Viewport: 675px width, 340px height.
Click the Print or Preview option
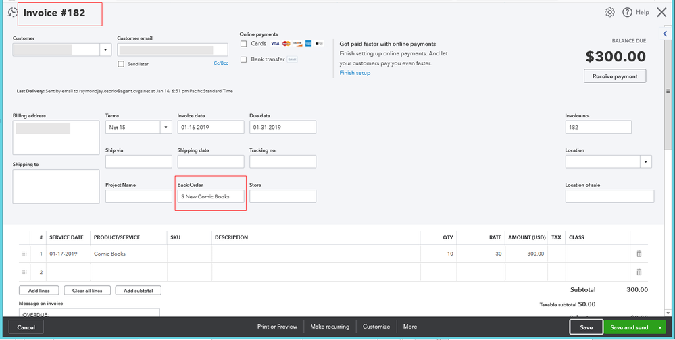[277, 327]
